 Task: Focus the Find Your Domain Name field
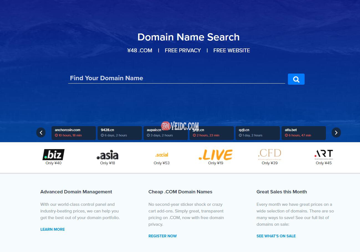176,78
